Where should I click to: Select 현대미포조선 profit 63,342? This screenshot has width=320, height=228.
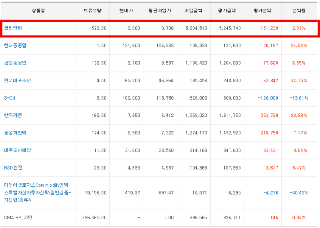[x=270, y=81]
